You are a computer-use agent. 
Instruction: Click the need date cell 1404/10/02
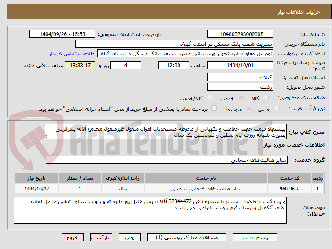(x=36, y=189)
